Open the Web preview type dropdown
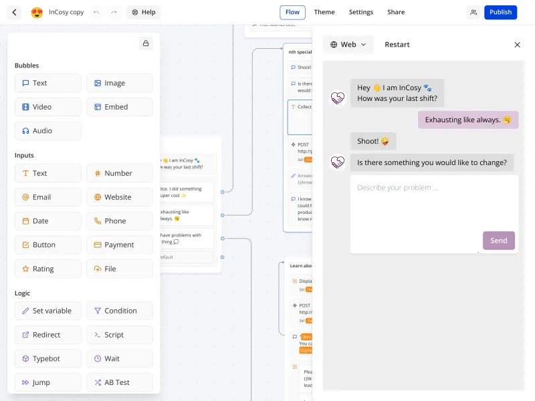The width and height of the screenshot is (535, 401). [x=348, y=45]
